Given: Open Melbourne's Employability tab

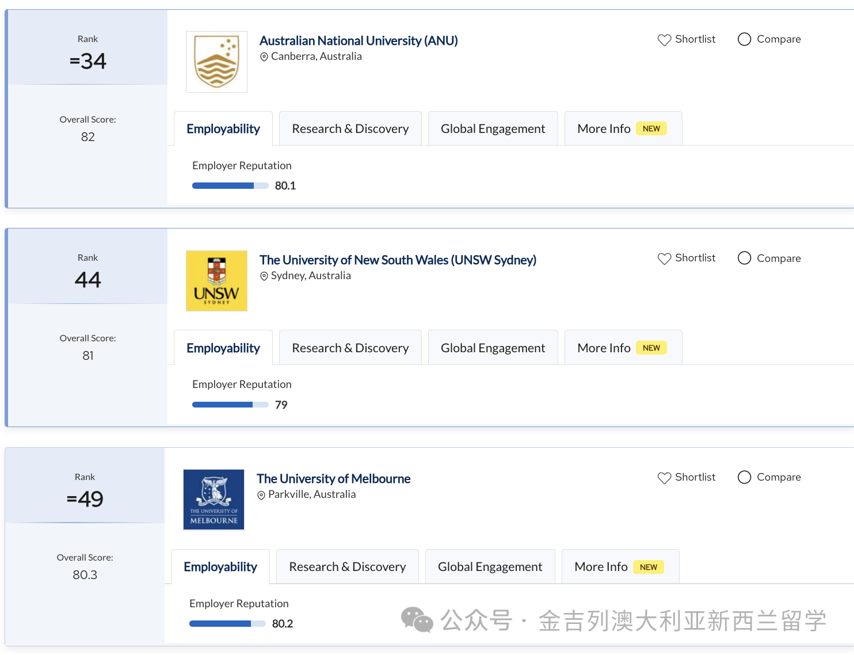Looking at the screenshot, I should (x=220, y=566).
